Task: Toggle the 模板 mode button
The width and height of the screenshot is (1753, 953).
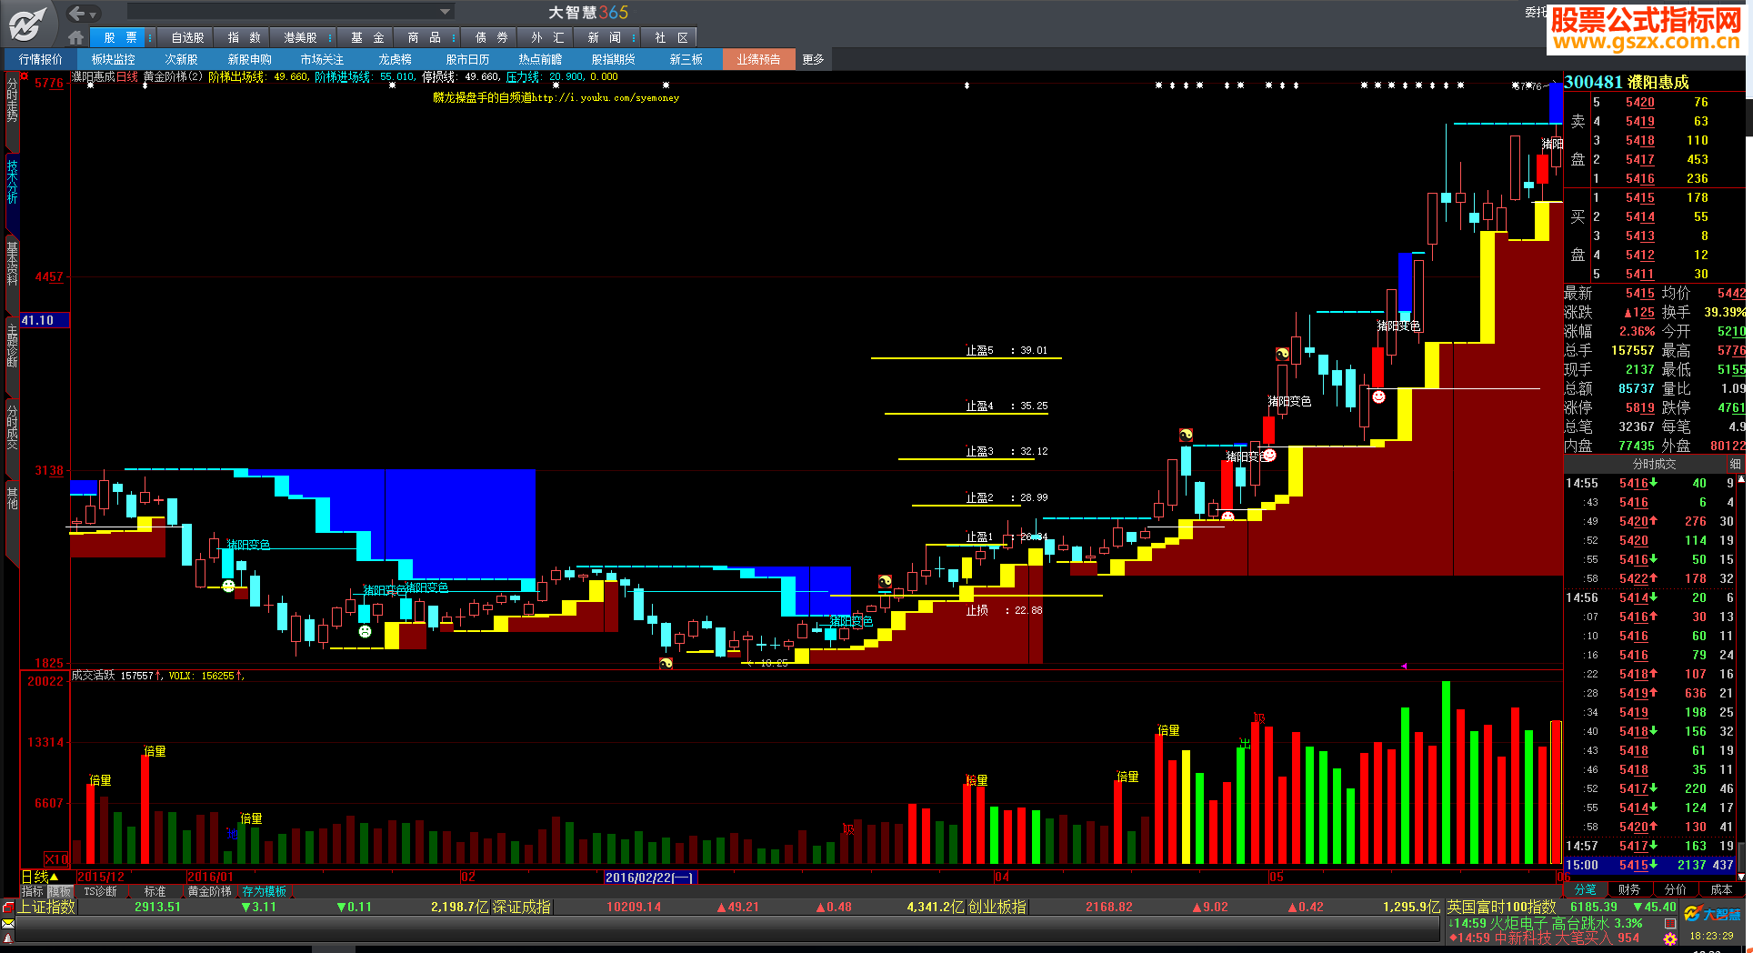Action: pos(59,891)
